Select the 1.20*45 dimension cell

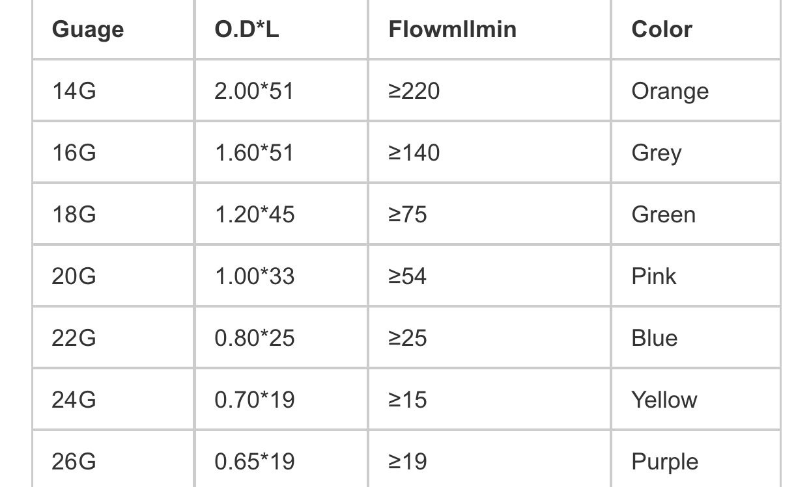[x=255, y=215]
